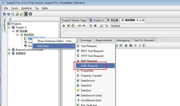Image resolution: width=180 pixels, height=106 pixels.
Task: Open the Coverage tab
Action: point(86,40)
